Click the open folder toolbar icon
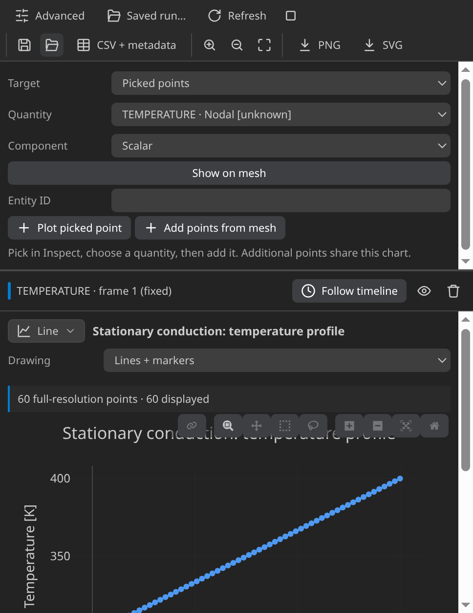Viewport: 473px width, 613px height. click(x=52, y=45)
